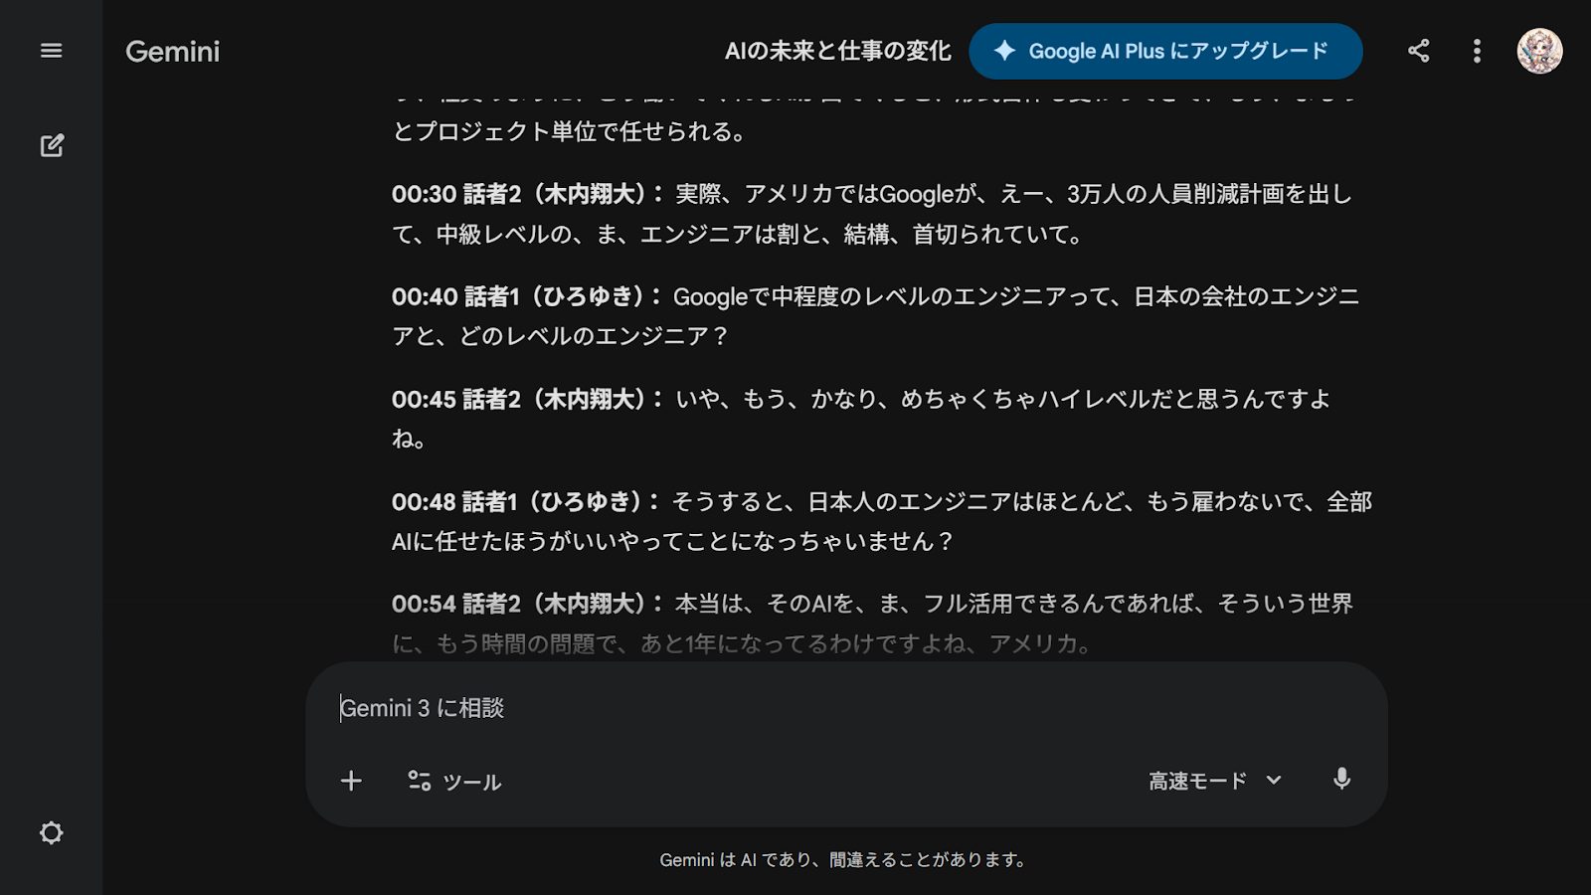Activate the microphone voice input
Screen dimensions: 1591x895
click(1341, 780)
